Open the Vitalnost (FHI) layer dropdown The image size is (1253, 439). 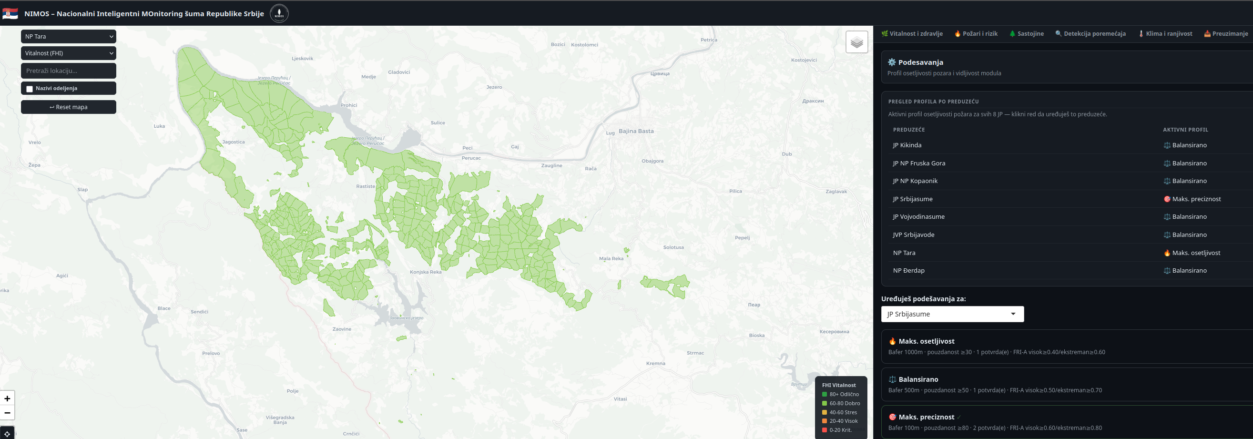[69, 53]
